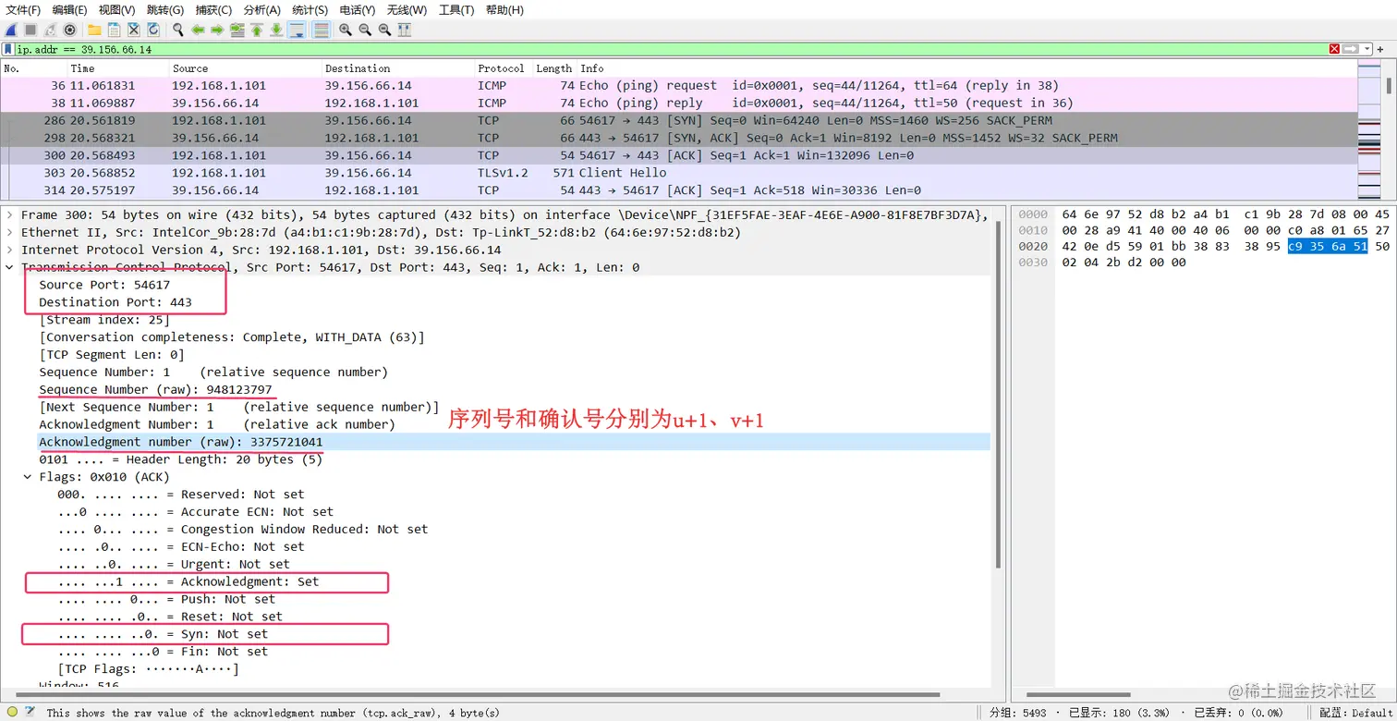
Task: Sort by the Source column header
Action: tap(245, 68)
